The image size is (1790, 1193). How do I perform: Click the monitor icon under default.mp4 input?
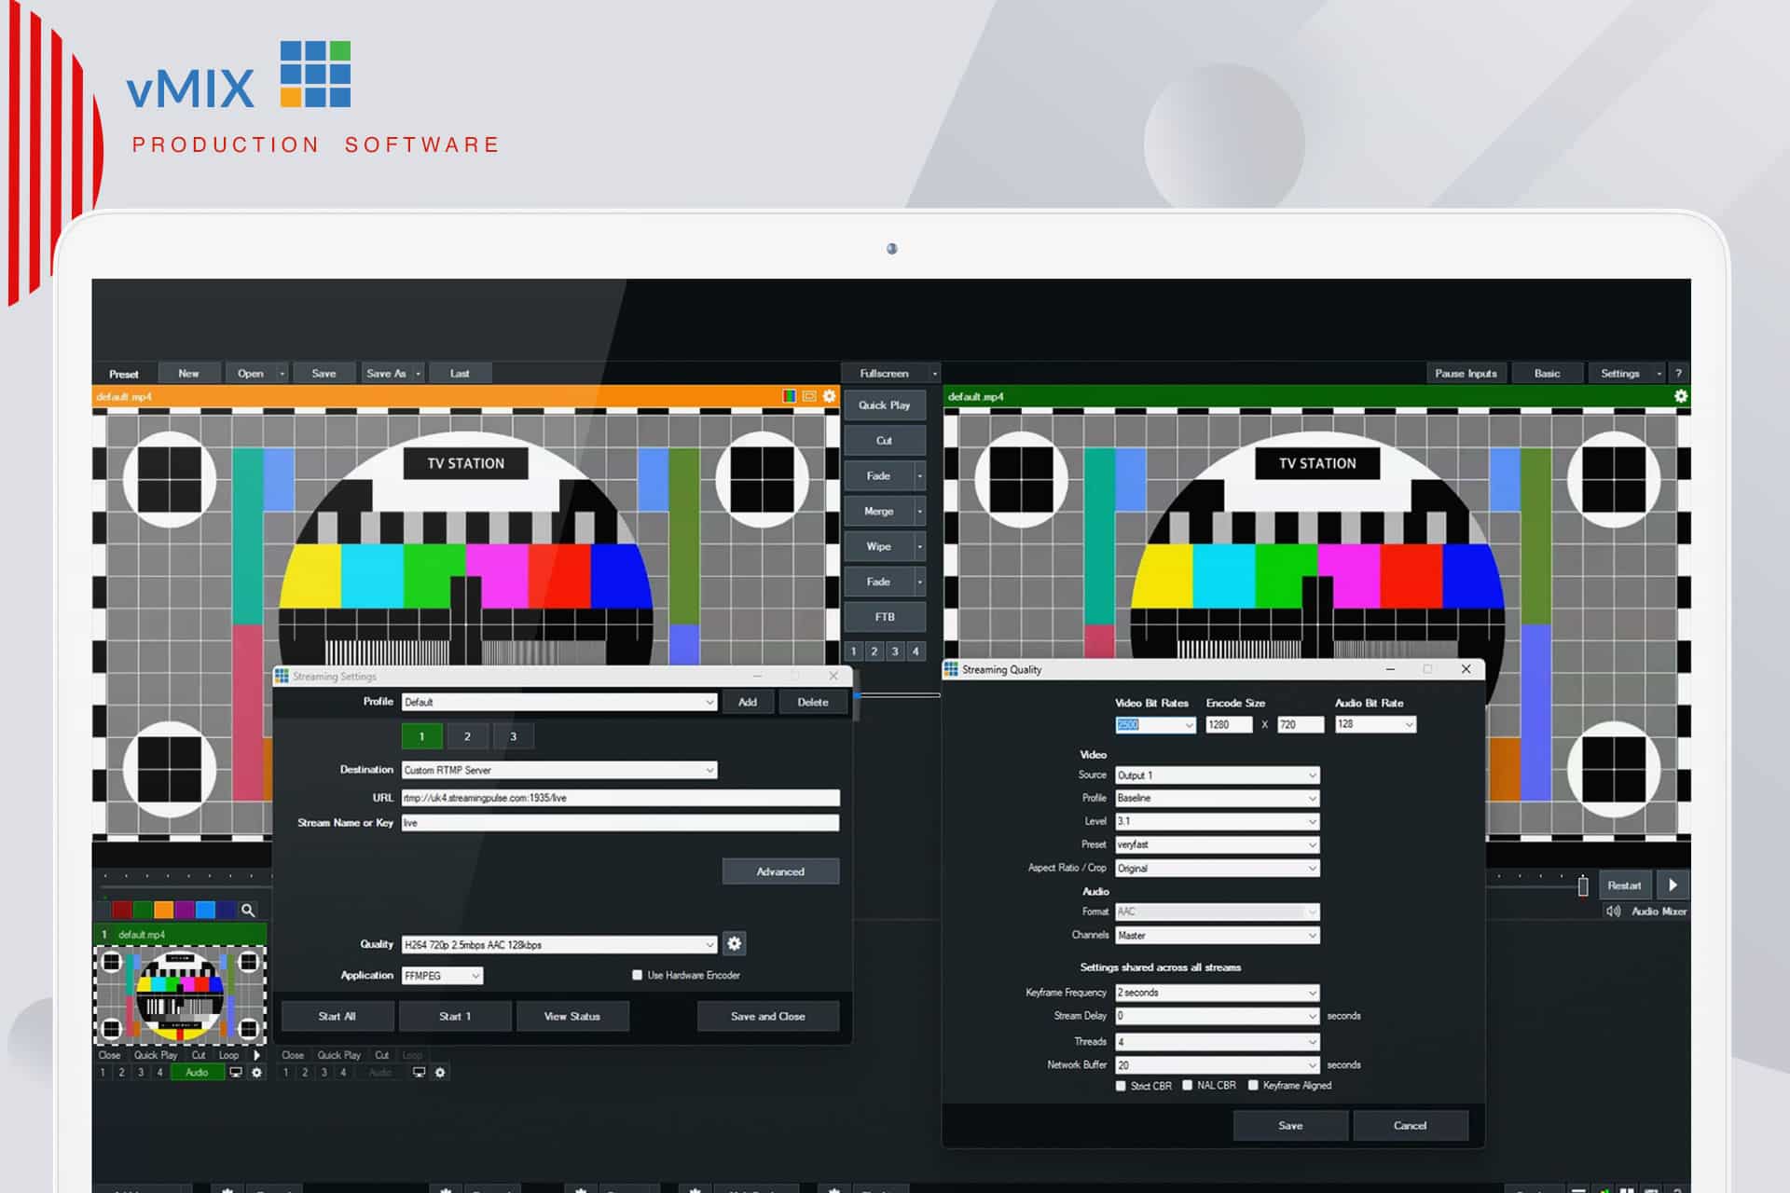[236, 1073]
